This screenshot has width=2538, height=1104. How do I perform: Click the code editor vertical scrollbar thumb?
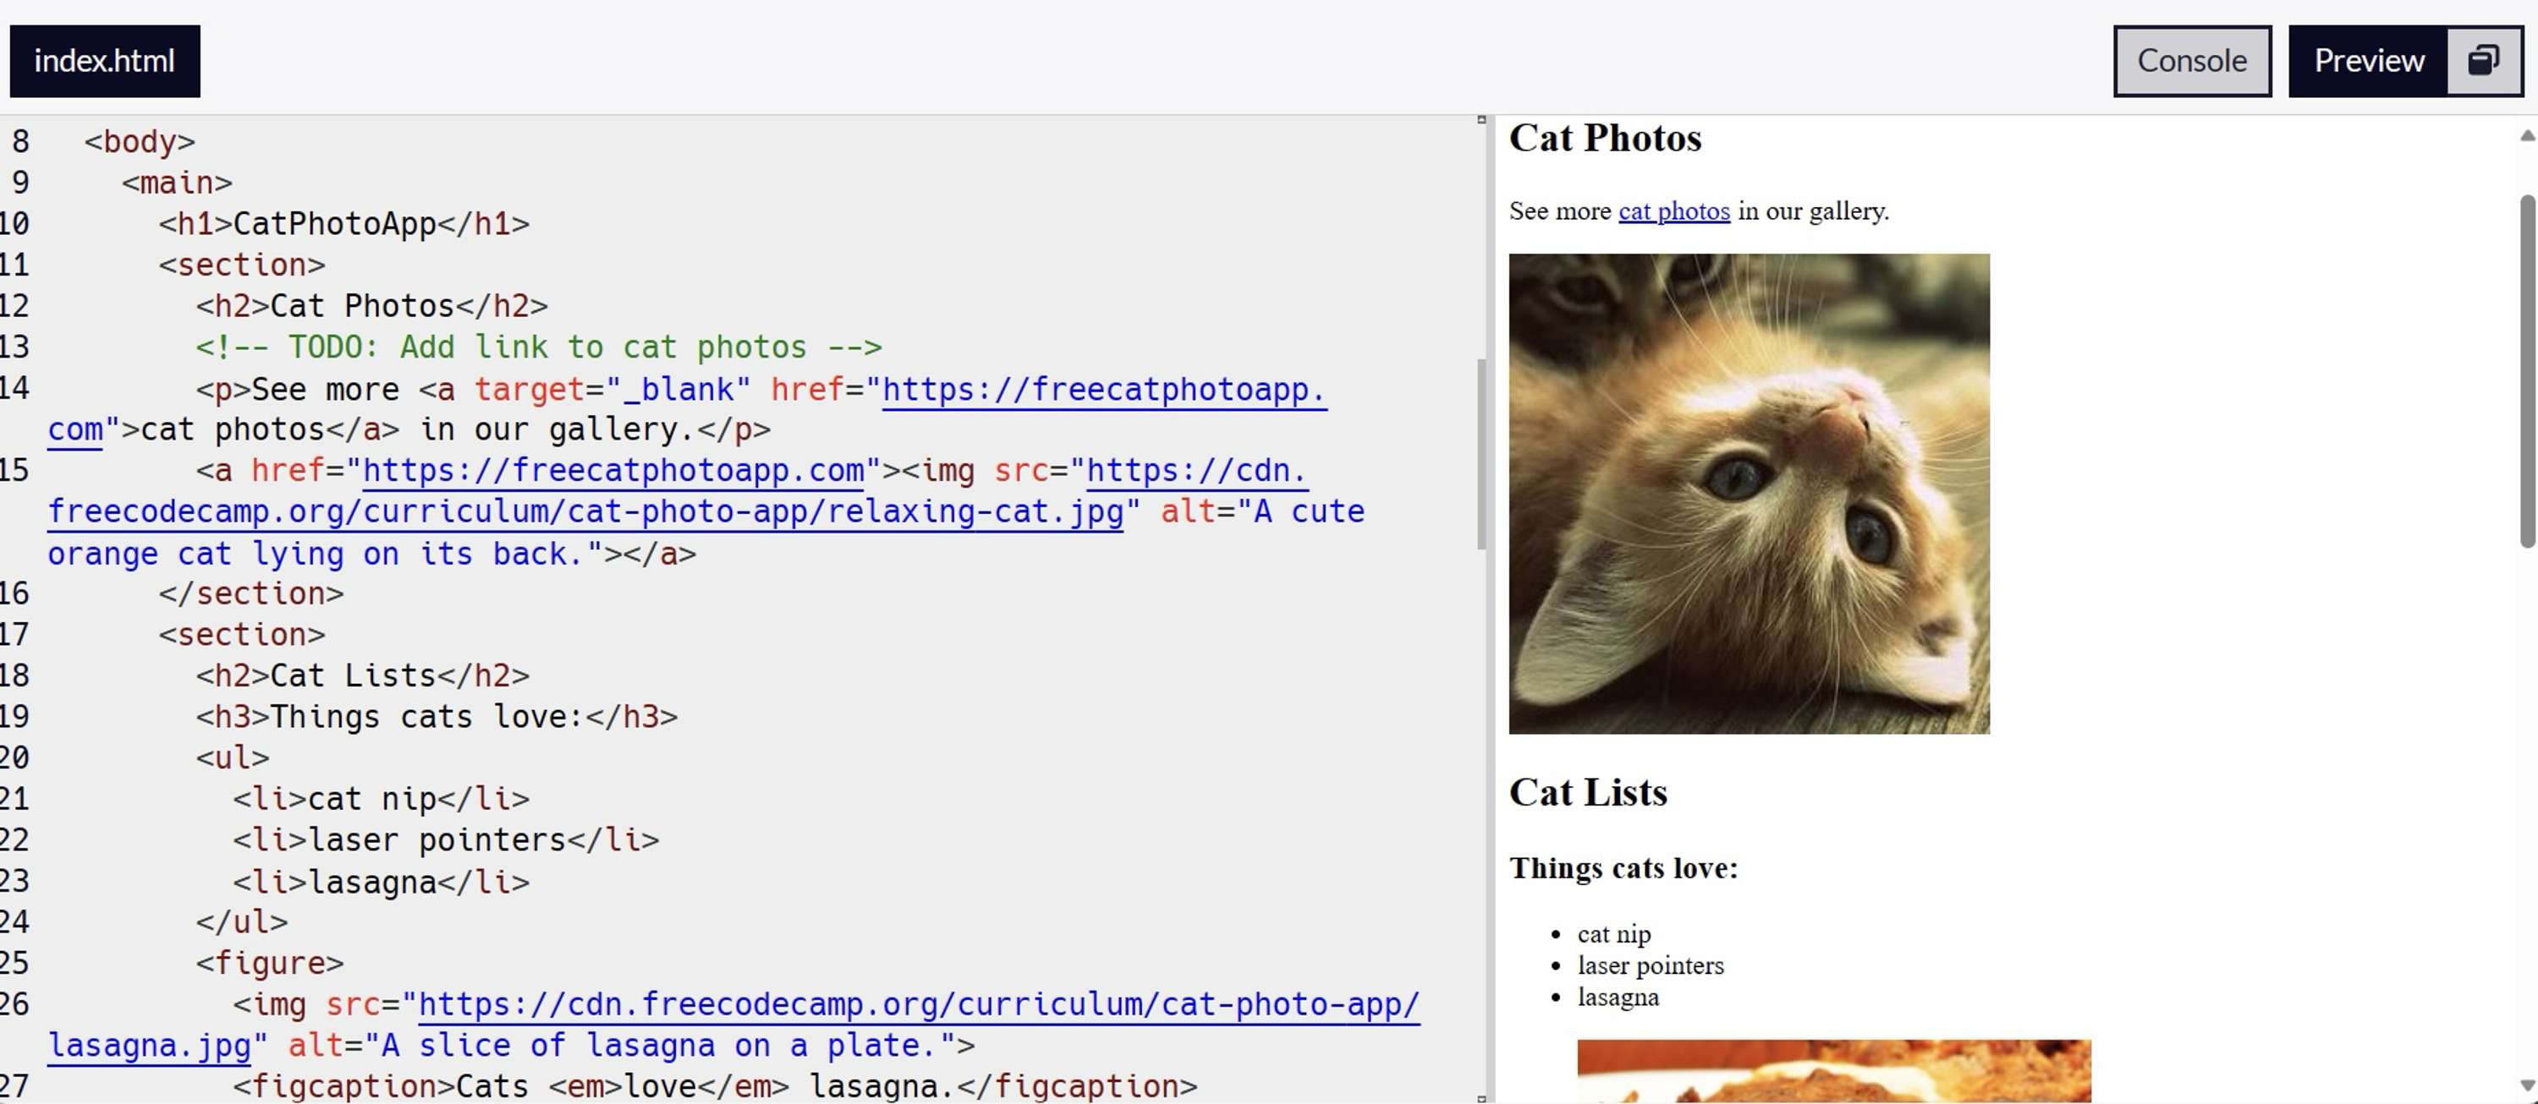click(1480, 454)
